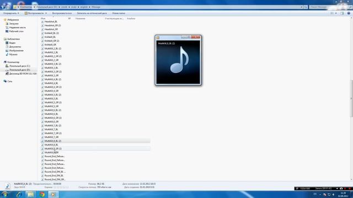The image size is (353, 198).
Task: Click Записать на оптический диск
Action: 92,13
